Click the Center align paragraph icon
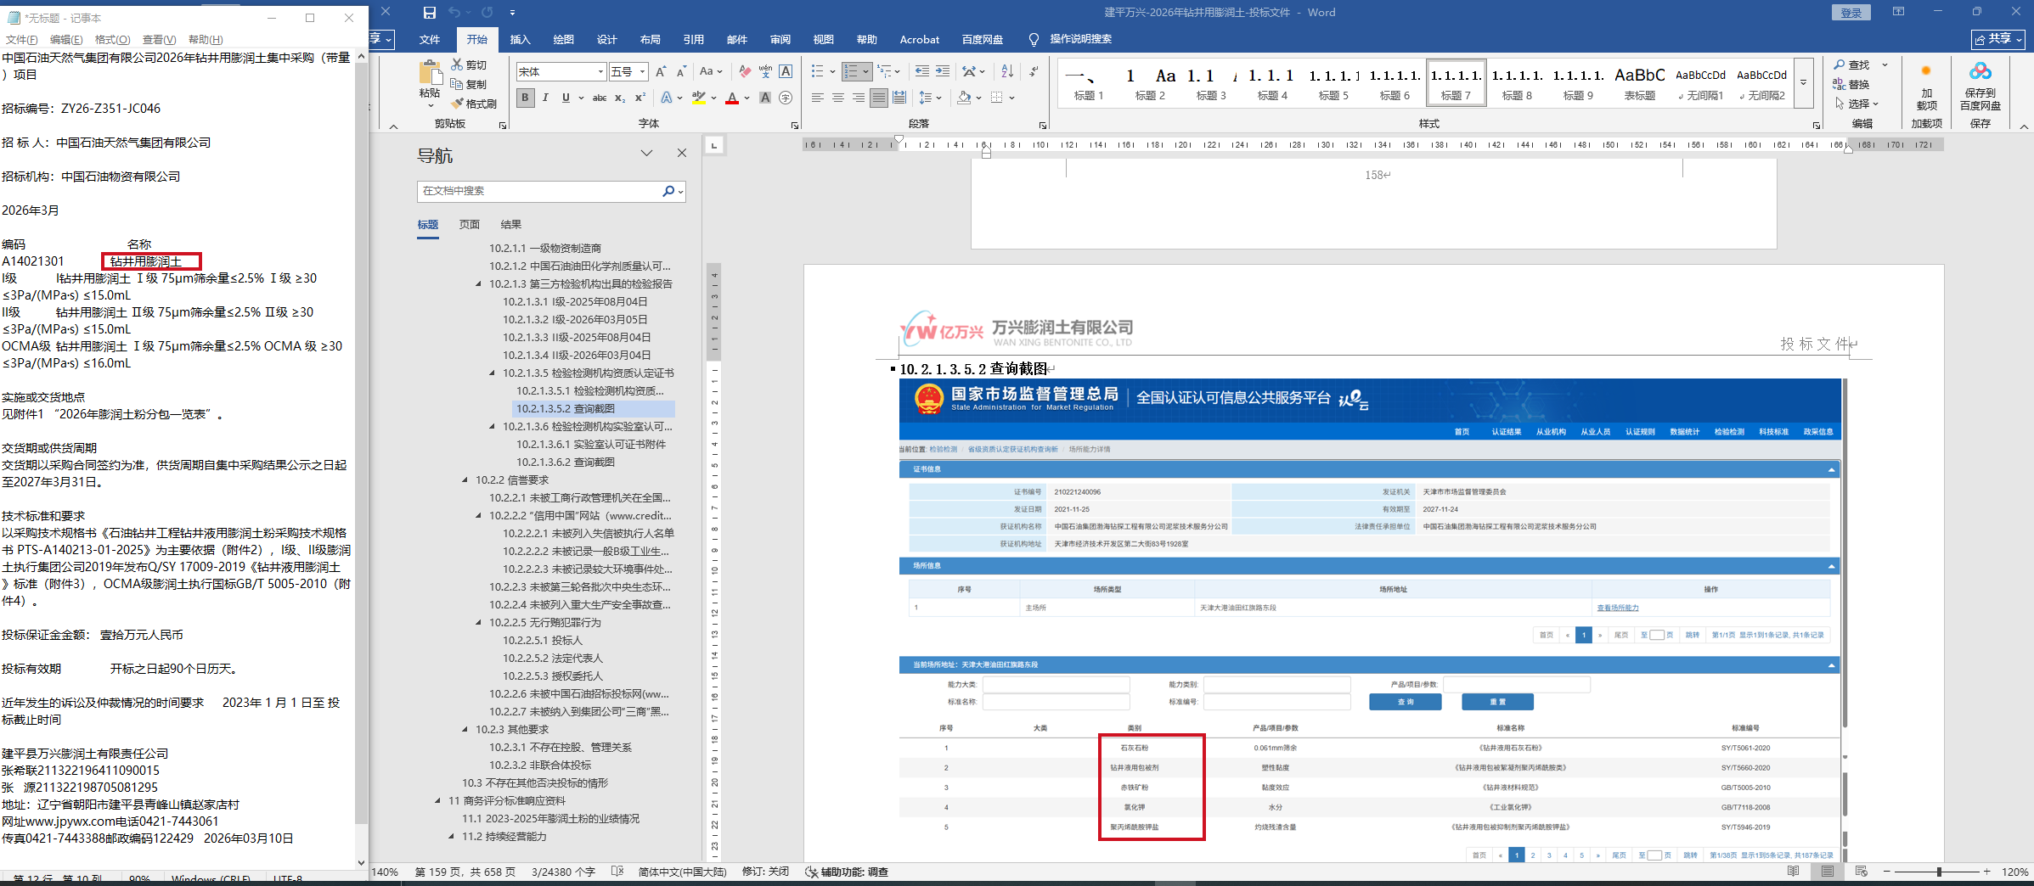This screenshot has width=2034, height=886. tap(837, 98)
